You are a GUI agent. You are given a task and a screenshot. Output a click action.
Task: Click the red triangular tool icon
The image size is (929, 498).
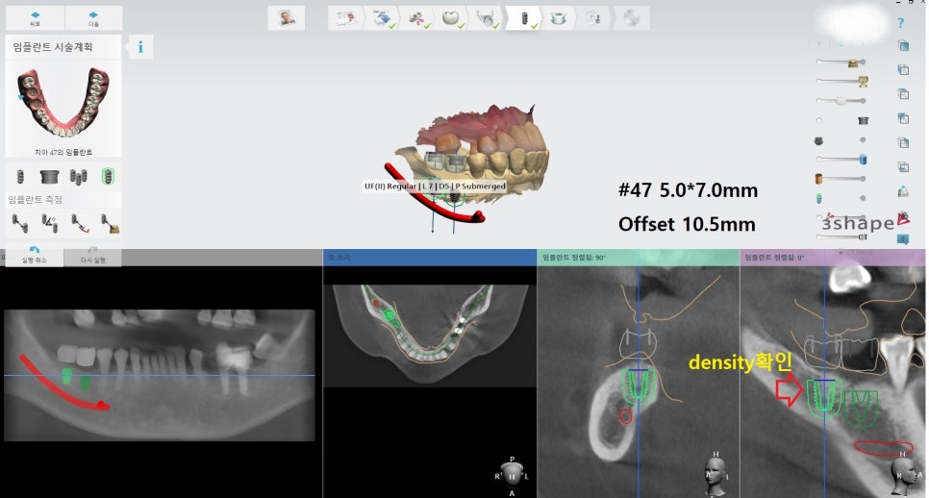pos(904,218)
